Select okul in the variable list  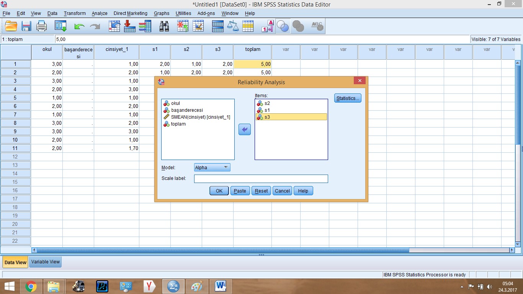(175, 103)
